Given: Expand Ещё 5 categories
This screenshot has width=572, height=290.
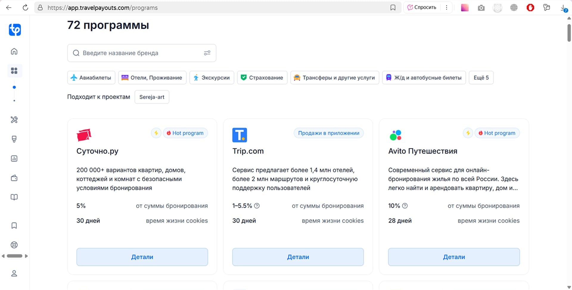Looking at the screenshot, I should point(481,77).
